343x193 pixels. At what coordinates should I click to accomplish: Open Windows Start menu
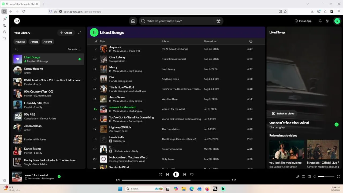(x=120, y=189)
